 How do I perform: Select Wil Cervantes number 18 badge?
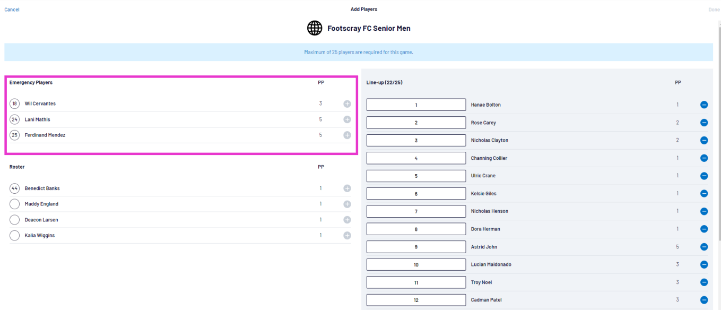coord(15,104)
